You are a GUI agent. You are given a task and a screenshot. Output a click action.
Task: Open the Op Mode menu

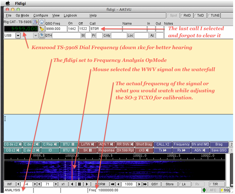pos(22,15)
